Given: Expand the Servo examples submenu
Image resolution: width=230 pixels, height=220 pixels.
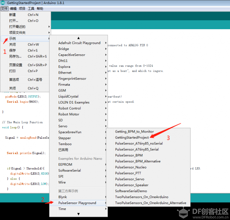Looking at the screenshot, I should point(79,126).
